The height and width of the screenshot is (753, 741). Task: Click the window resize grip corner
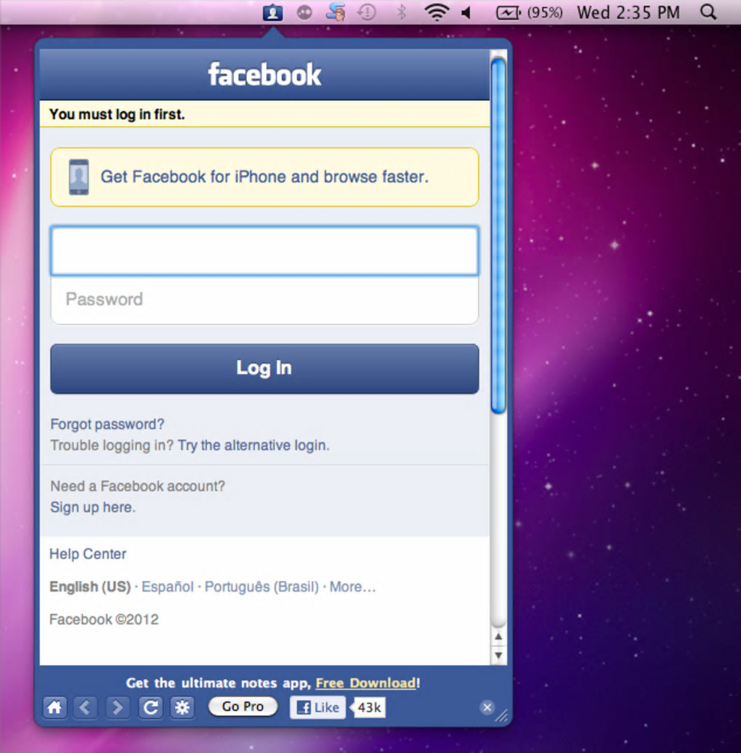502,716
